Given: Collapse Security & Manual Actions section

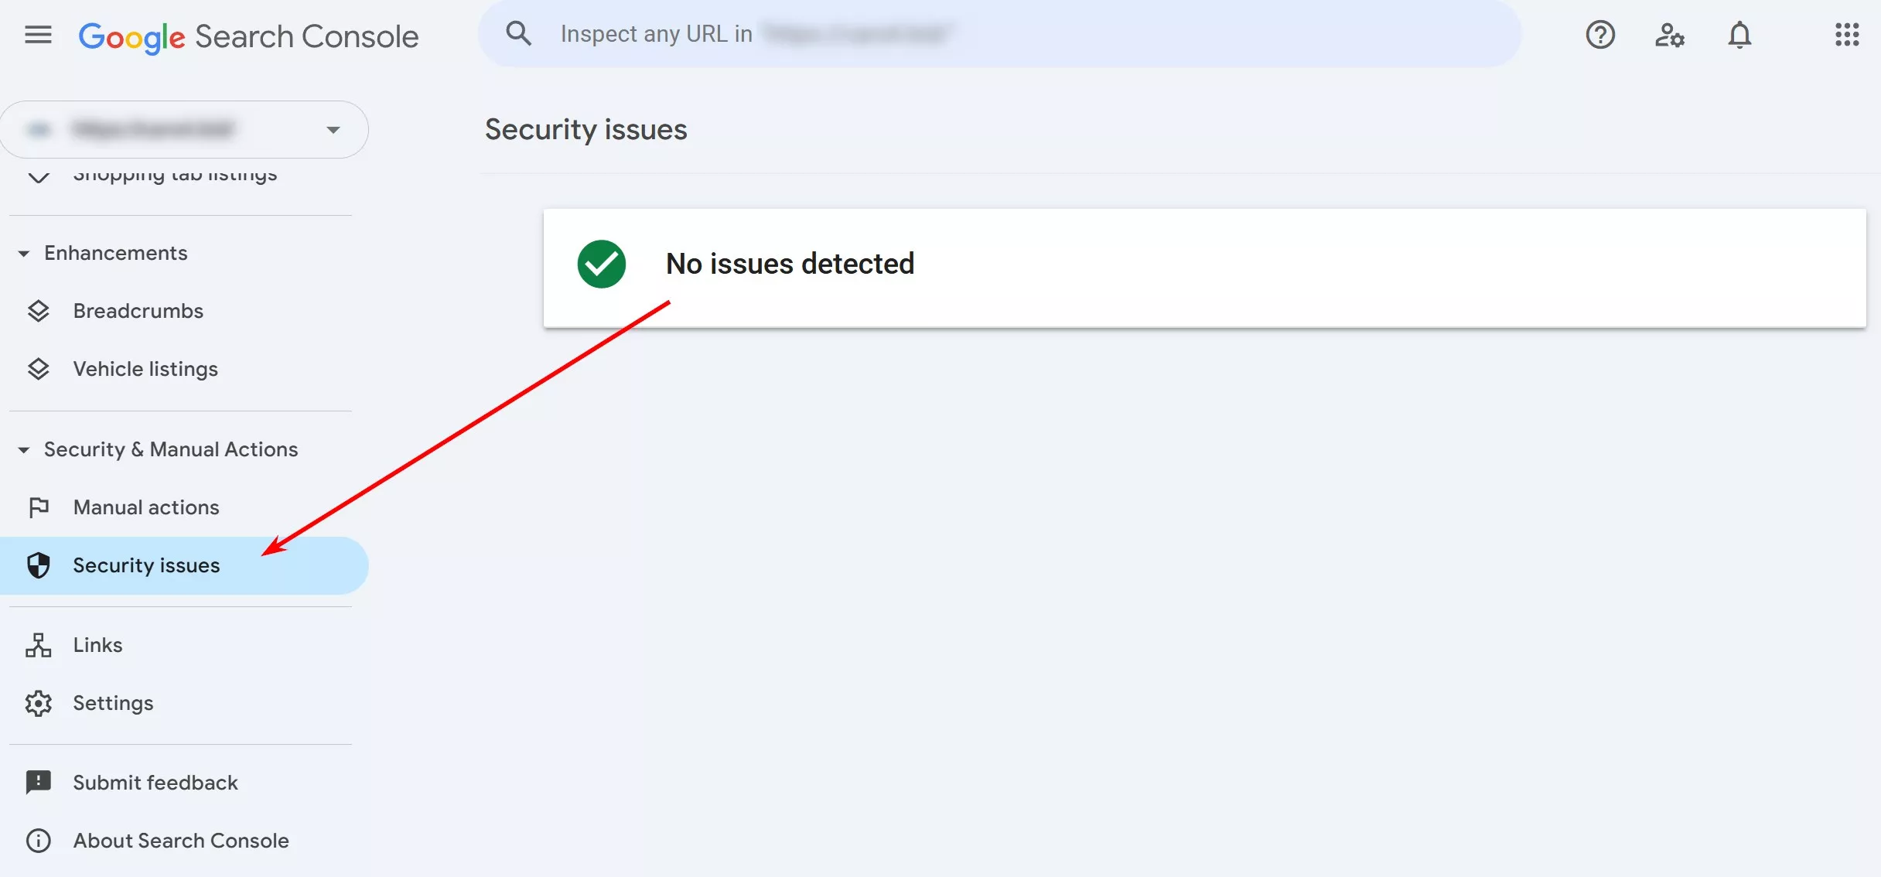Looking at the screenshot, I should tap(24, 449).
